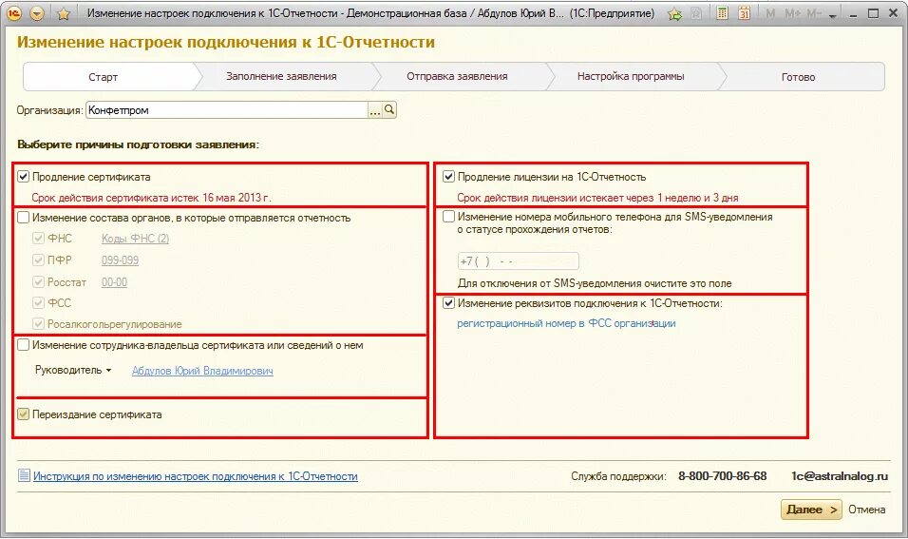The image size is (908, 539).
Task: Open Абдулов Юрий Владимирович link
Action: 202,371
